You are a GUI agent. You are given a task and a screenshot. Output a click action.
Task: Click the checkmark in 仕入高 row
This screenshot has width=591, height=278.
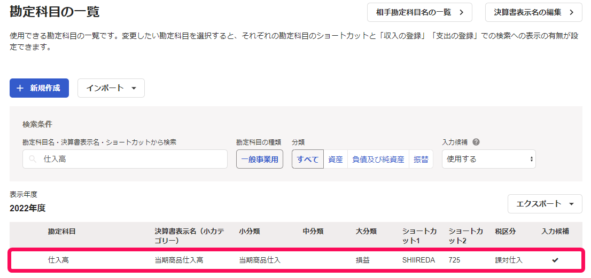pyautogui.click(x=555, y=260)
